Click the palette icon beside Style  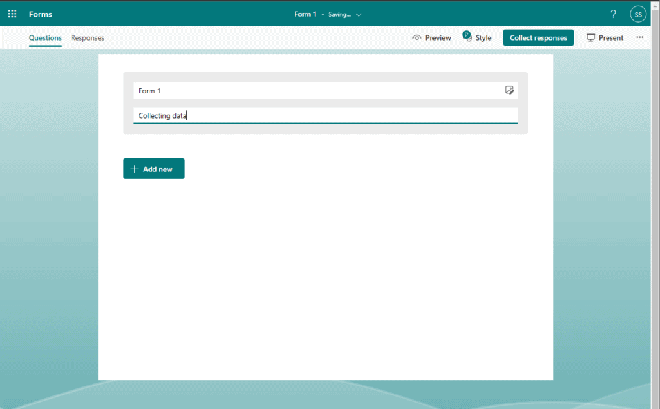click(467, 37)
